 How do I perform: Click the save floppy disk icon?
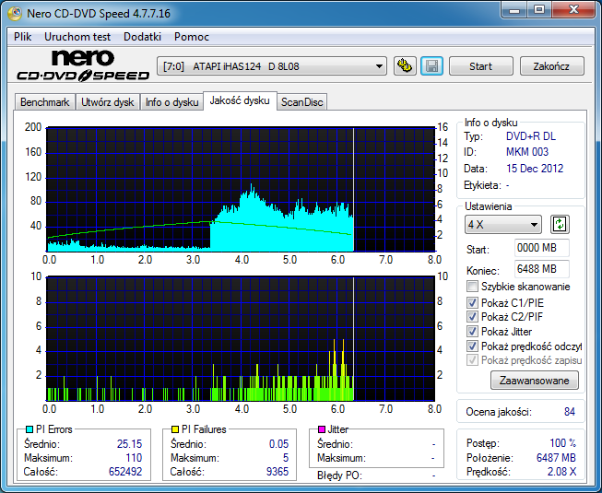click(x=432, y=66)
